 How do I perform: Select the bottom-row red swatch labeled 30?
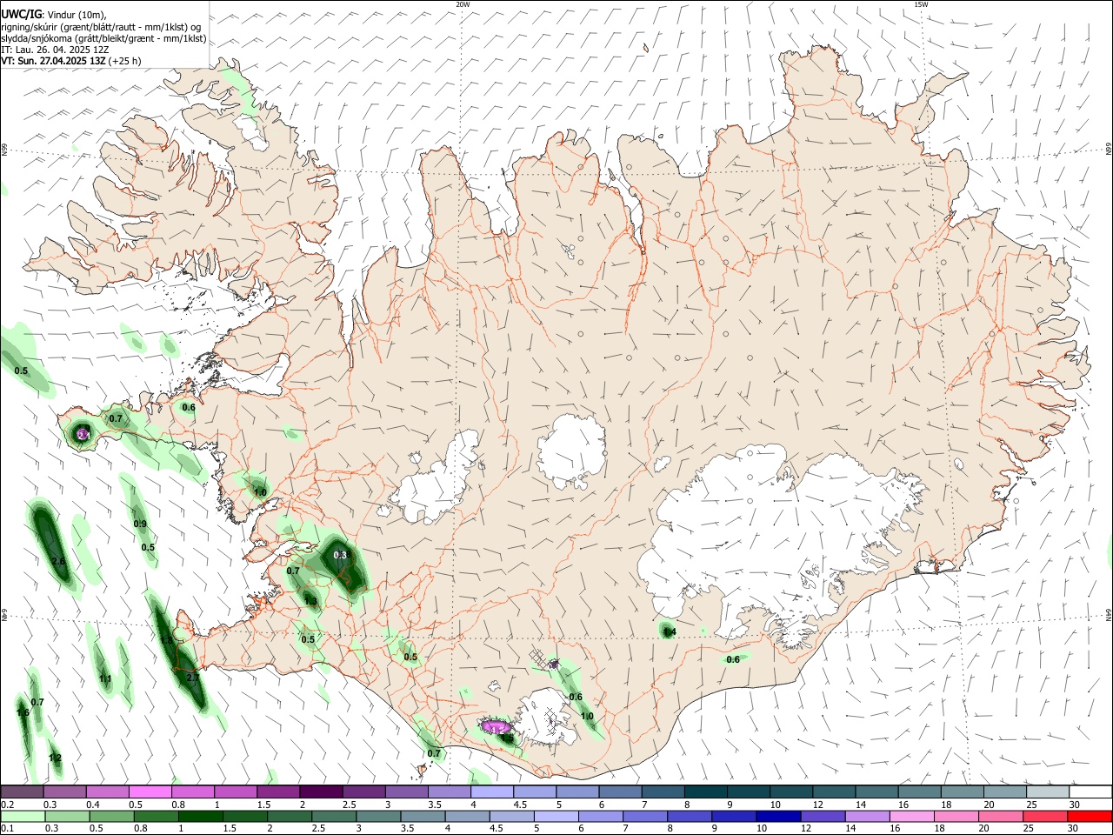pyautogui.click(x=1090, y=816)
